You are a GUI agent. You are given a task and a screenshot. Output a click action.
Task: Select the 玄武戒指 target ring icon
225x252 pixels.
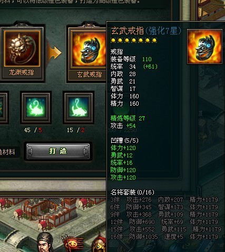[x=89, y=49]
